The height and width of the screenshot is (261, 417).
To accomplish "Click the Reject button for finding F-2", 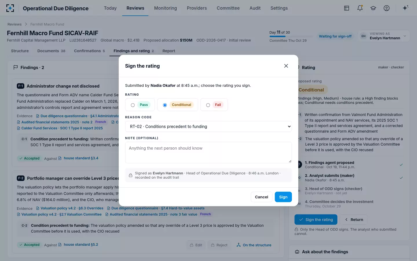I will (219, 245).
